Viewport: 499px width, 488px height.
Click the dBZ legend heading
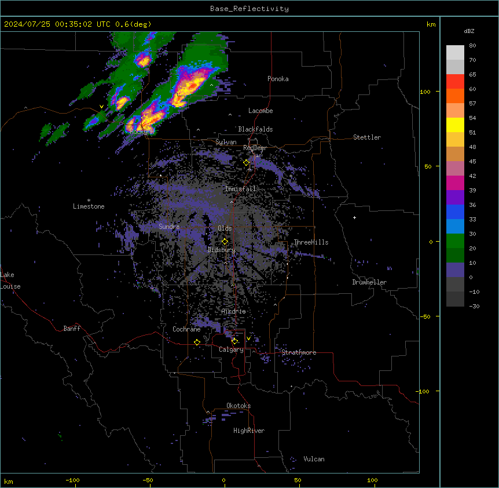(x=469, y=31)
